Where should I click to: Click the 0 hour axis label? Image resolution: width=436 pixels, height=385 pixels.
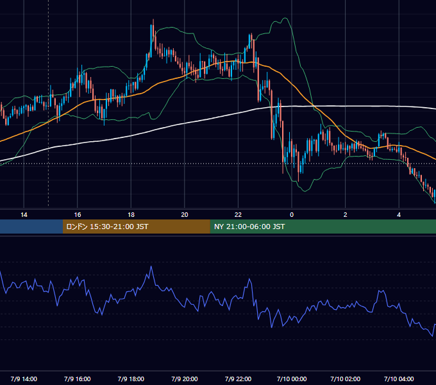coord(292,215)
